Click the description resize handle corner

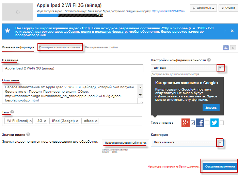tap(141, 102)
